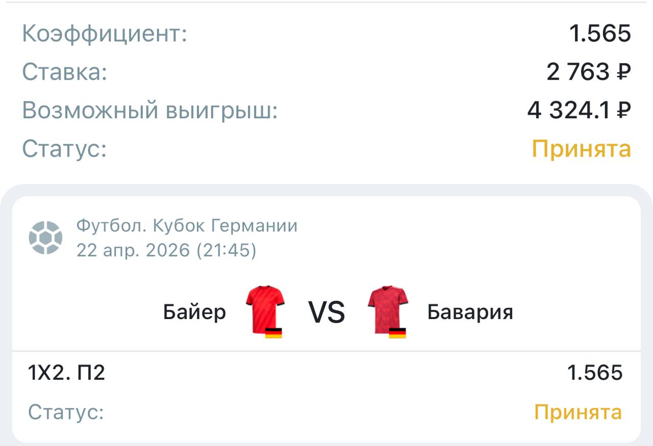Screen dimensions: 653x446
Task: Tap the Принята status inside match card
Action: point(577,412)
